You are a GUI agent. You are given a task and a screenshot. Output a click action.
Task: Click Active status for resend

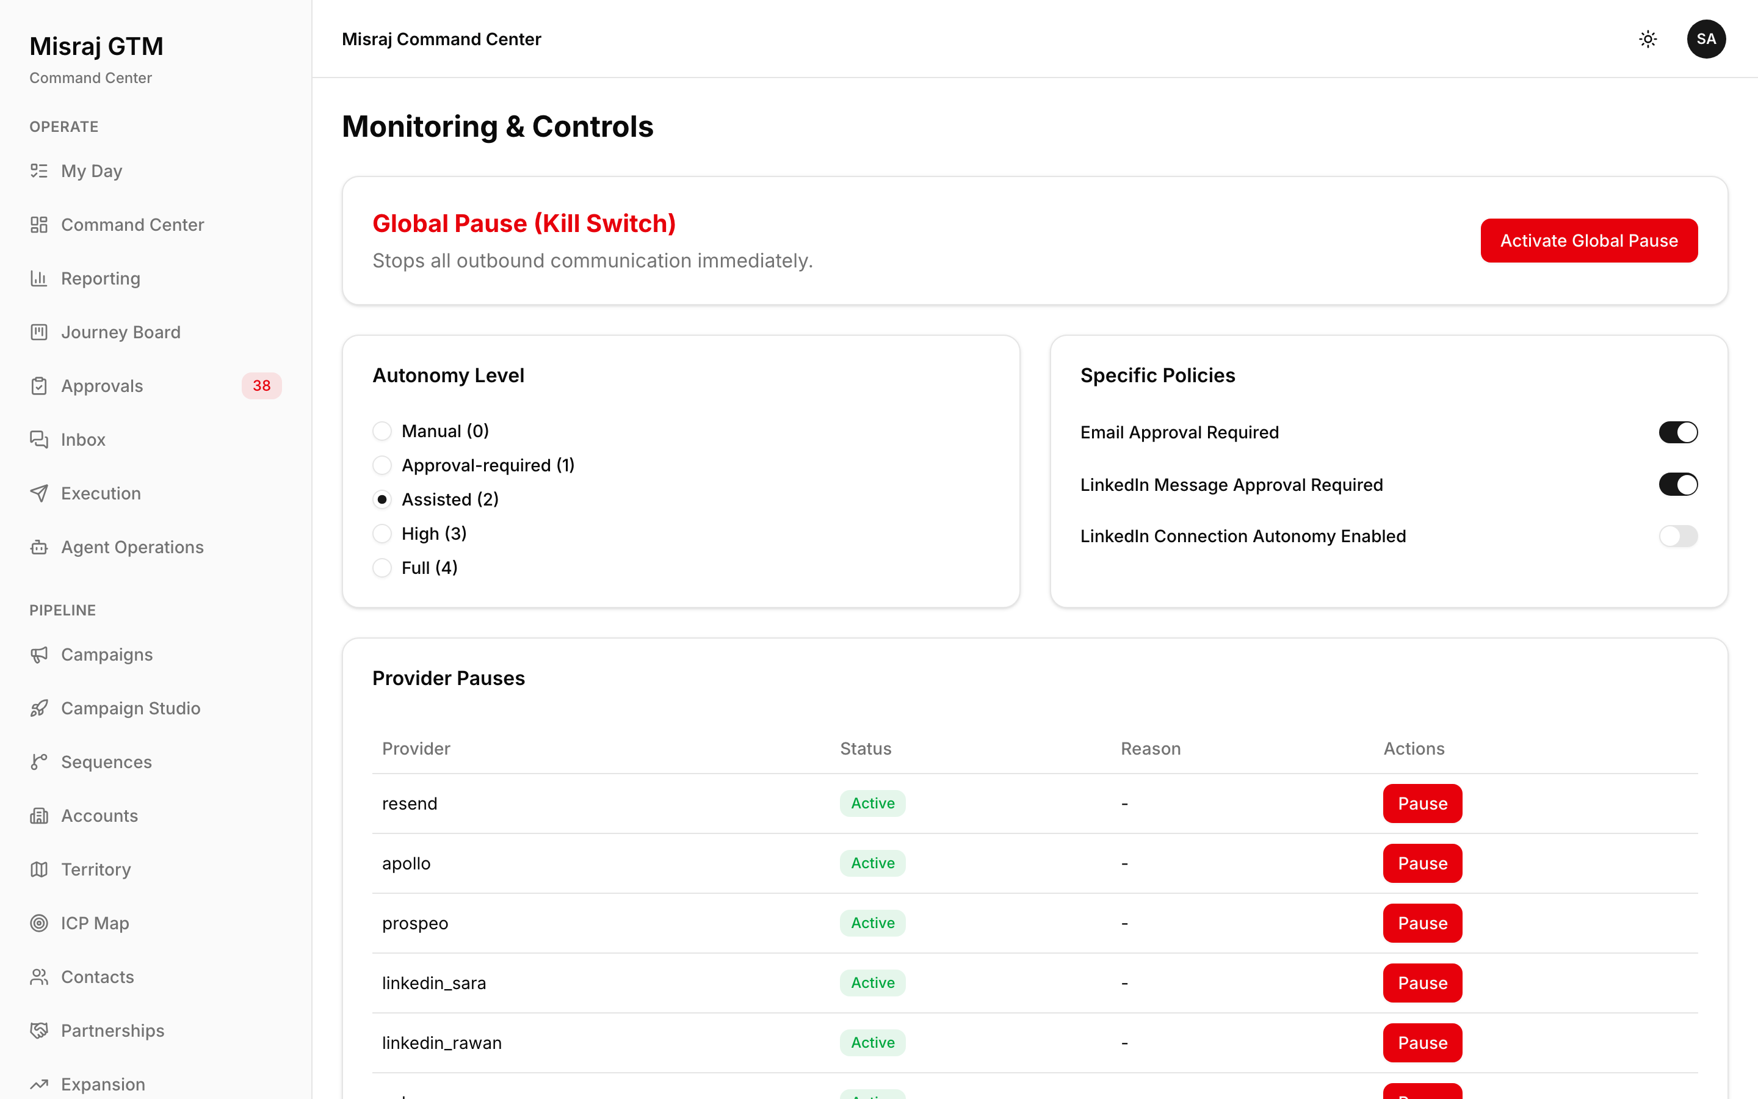[872, 804]
